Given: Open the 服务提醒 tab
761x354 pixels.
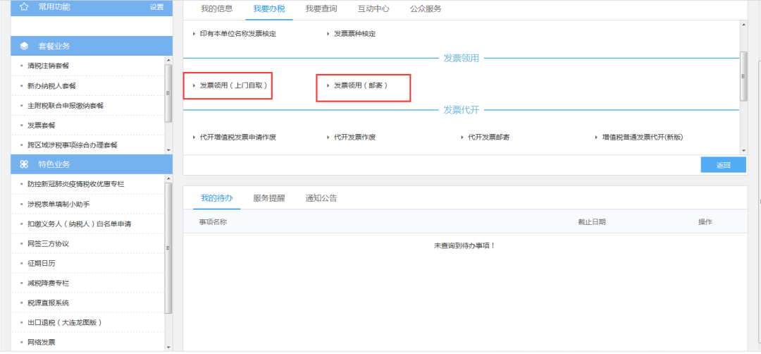Looking at the screenshot, I should (269, 198).
